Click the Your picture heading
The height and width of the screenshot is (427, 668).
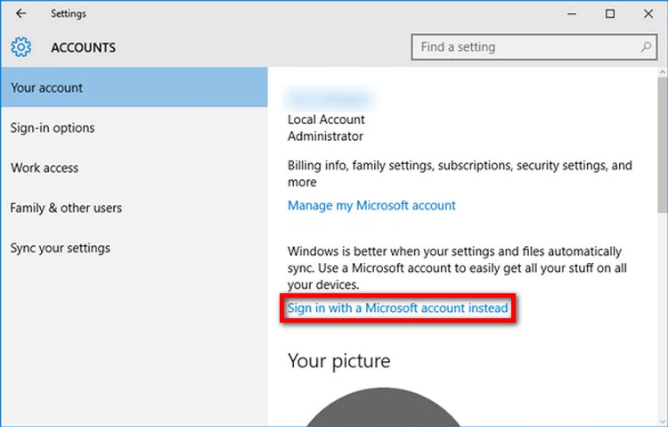point(338,361)
